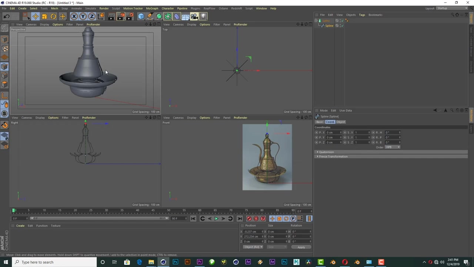The image size is (474, 267).
Task: Click the Render to Picture Viewer icon
Action: coord(120,16)
